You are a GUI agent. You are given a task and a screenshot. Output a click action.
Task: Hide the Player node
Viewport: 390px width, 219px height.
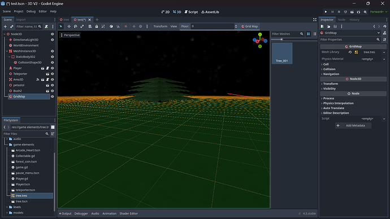click(x=52, y=68)
